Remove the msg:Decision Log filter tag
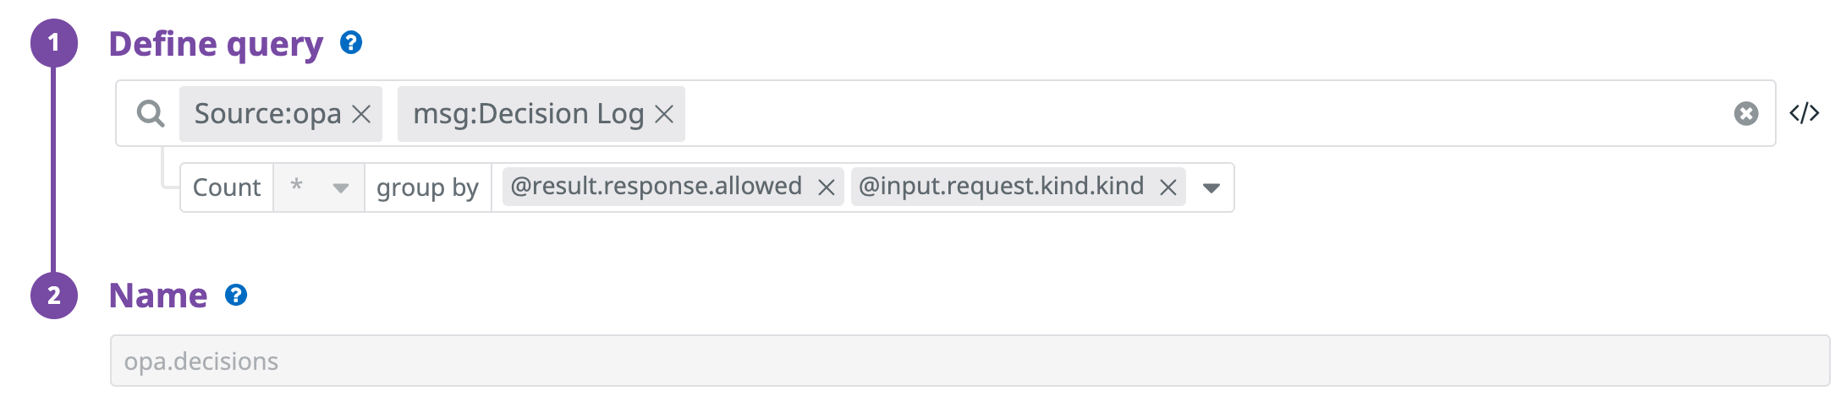The image size is (1846, 407). tap(665, 114)
